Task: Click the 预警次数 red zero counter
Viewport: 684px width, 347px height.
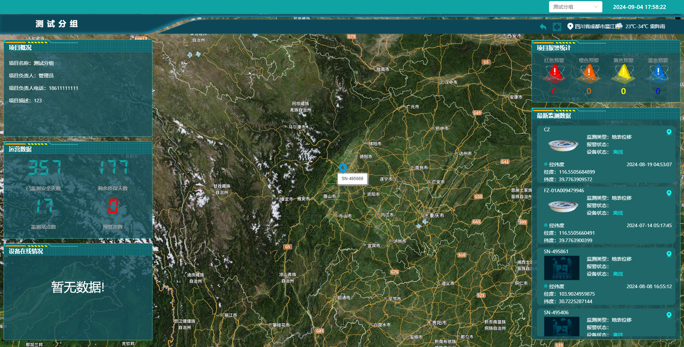Action: [x=113, y=206]
